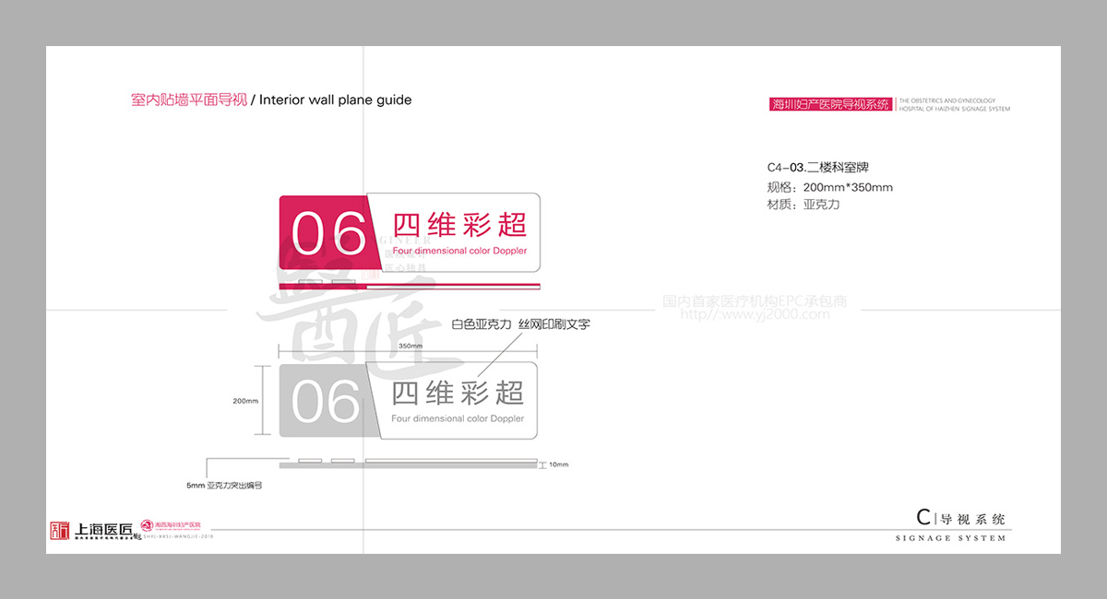Select the pink 四维彩超 sign text
Viewport: 1107px width, 599px height.
coord(459,225)
